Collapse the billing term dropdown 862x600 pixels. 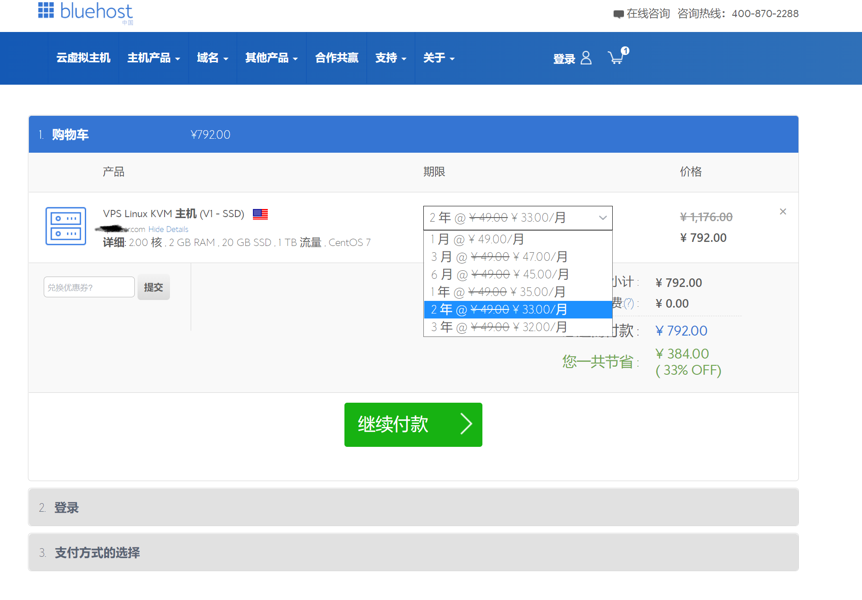518,218
